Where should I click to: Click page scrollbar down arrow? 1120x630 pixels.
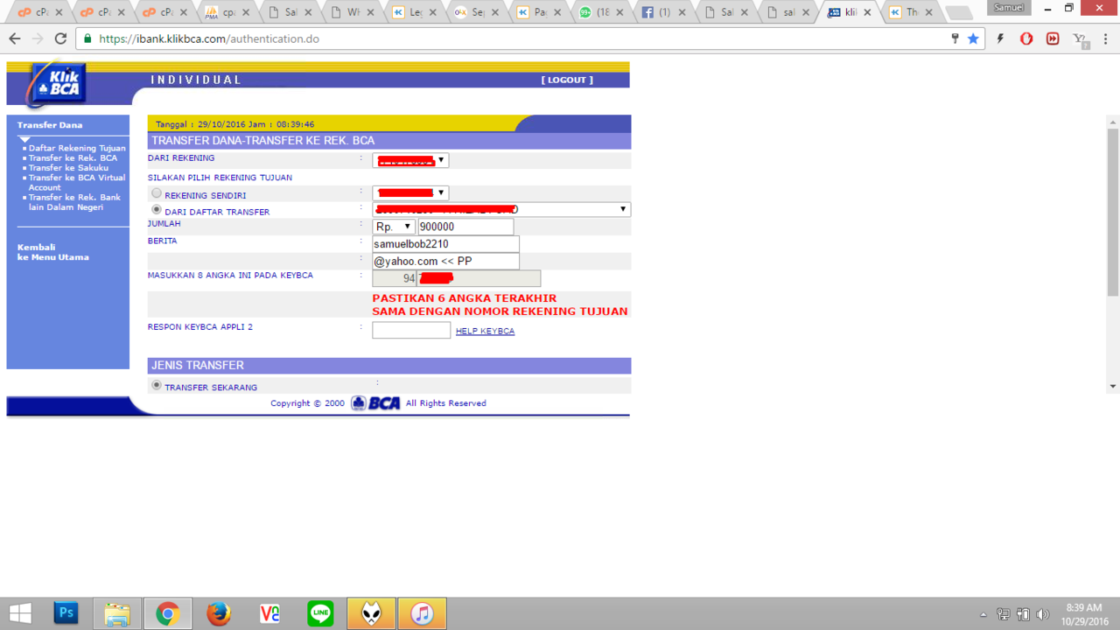(1113, 386)
